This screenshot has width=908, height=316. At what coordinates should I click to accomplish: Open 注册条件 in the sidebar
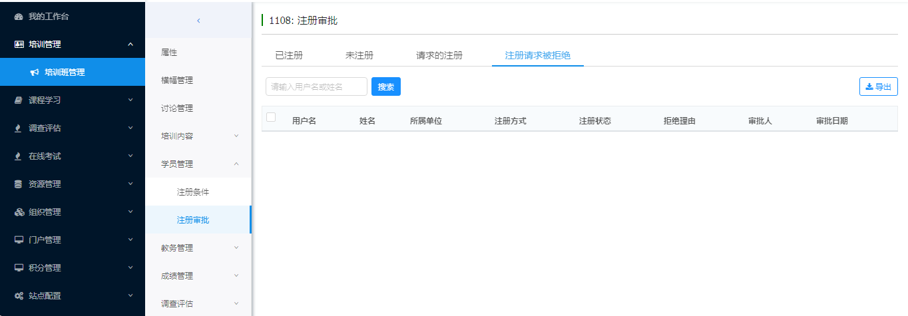[193, 192]
